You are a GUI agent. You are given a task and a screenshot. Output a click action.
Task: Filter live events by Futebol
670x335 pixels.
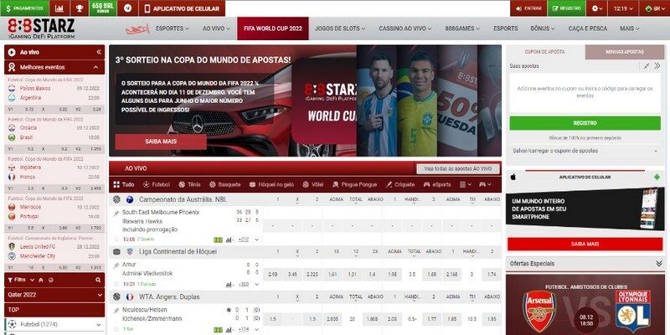157,184
